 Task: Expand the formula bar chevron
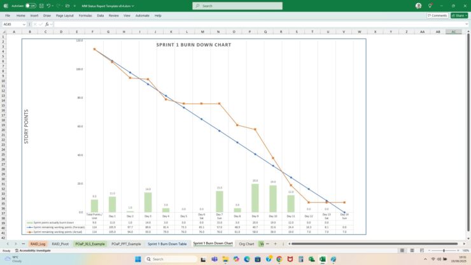(467, 24)
